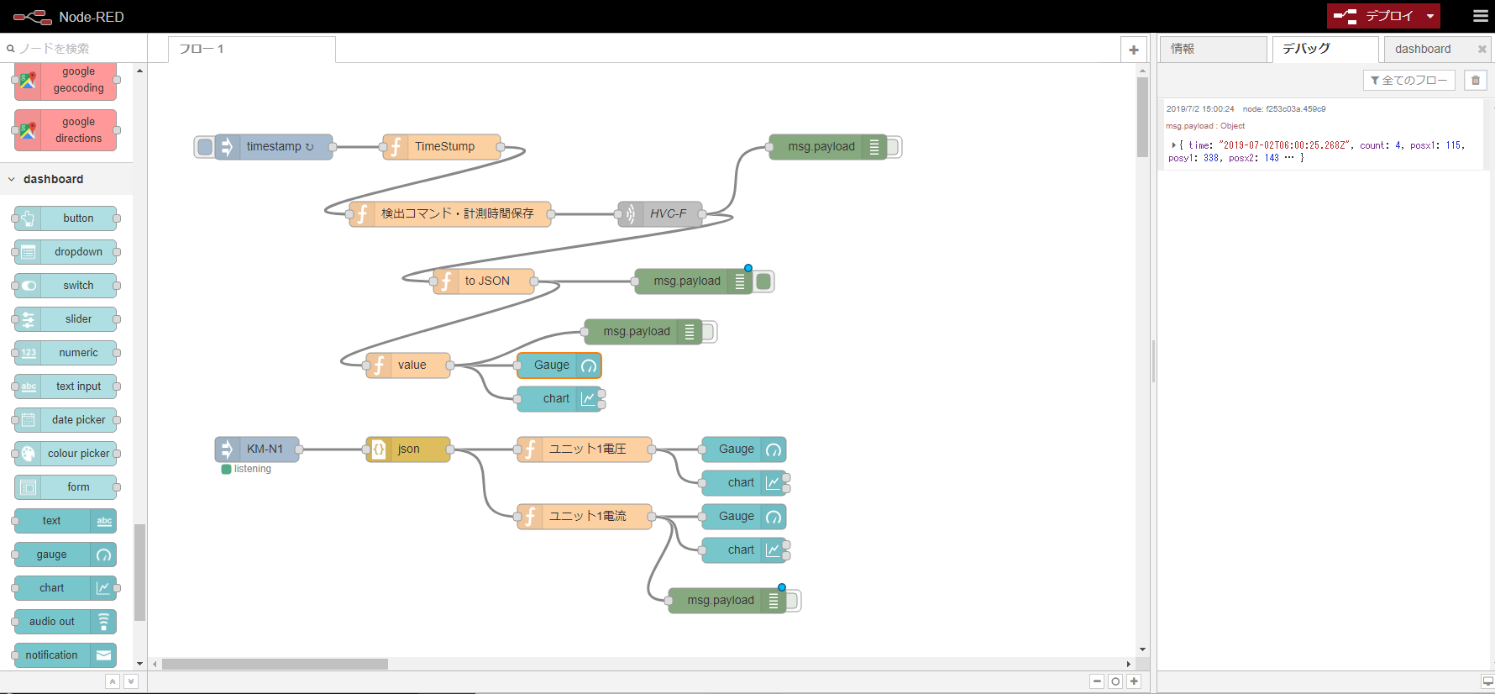This screenshot has width=1495, height=694.
Task: Reset canvas zoom with circle icon
Action: pyautogui.click(x=1115, y=681)
